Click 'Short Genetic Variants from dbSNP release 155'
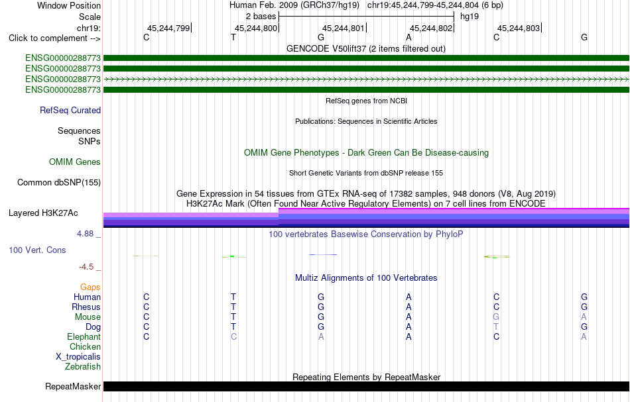The height and width of the screenshot is (402, 630). 366,173
